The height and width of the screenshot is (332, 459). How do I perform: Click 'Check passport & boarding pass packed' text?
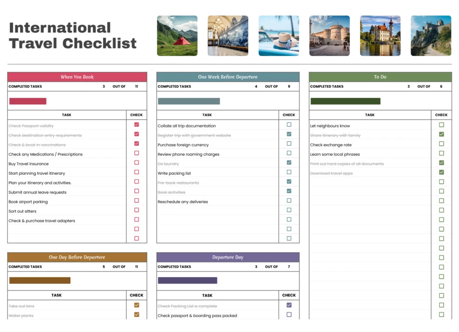(x=197, y=316)
